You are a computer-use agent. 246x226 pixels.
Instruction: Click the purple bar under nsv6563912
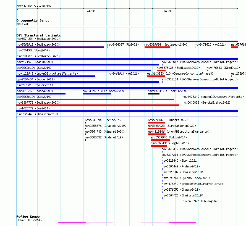pos(60,47)
